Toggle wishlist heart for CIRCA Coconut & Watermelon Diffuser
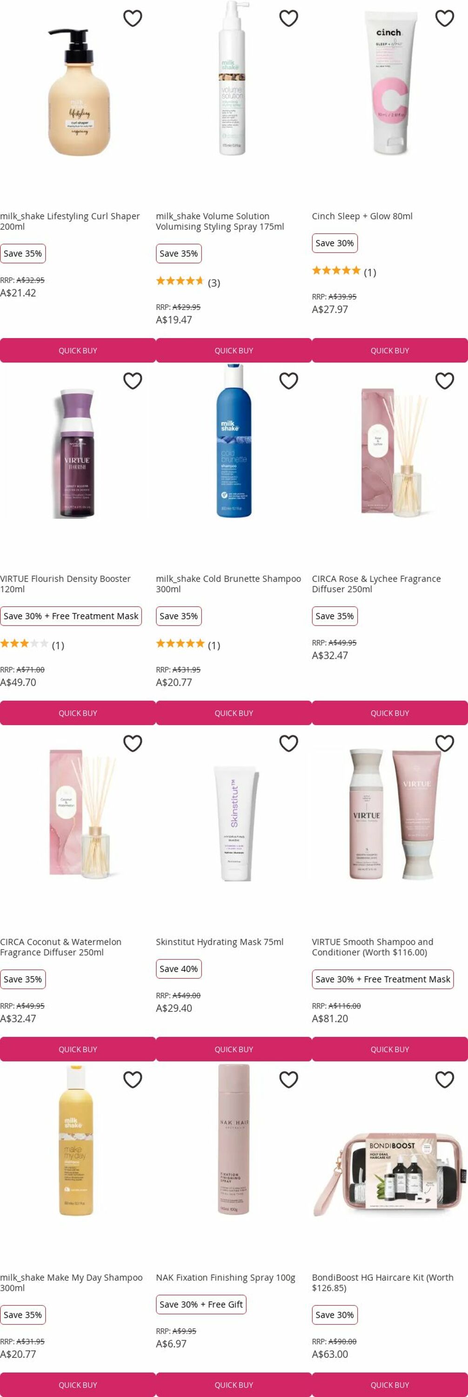Viewport: 468px width, 1397px height. [x=133, y=743]
